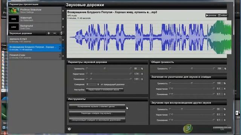
Task: Click the track Громкость slider handle
Action: tap(105, 69)
